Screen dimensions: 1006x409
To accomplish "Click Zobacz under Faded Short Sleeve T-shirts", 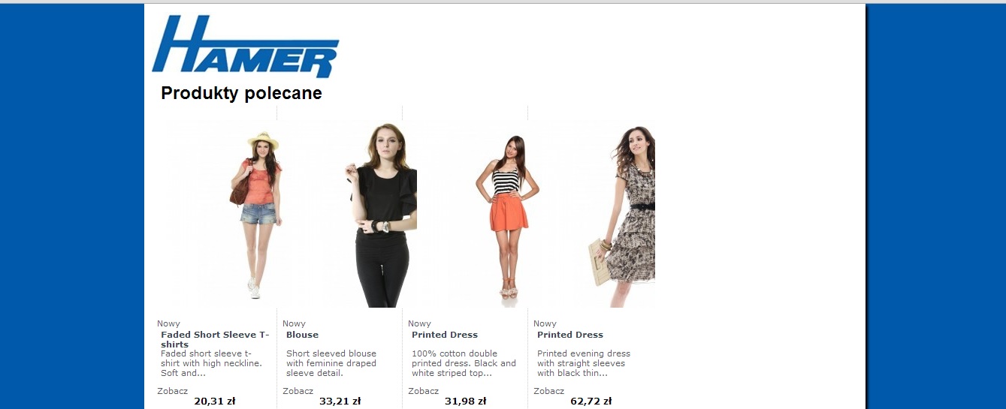I will click(172, 391).
